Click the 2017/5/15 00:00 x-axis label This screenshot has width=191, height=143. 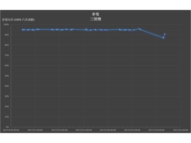tap(84, 130)
